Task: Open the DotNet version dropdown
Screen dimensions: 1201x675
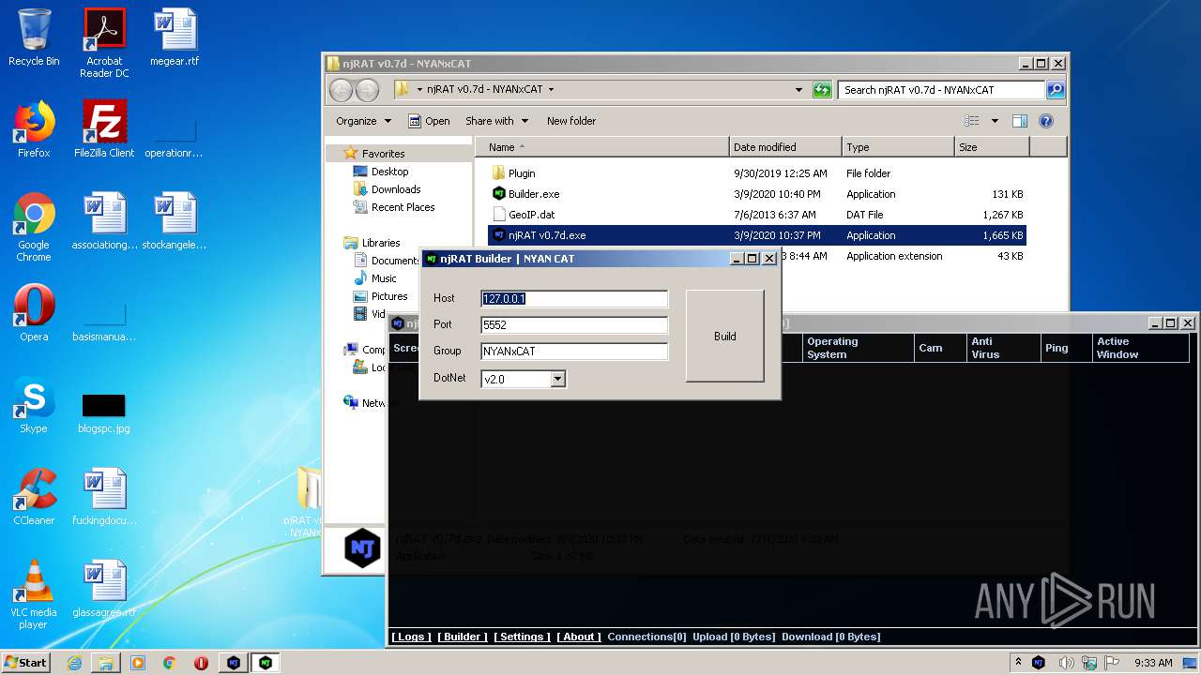Action: tap(557, 379)
